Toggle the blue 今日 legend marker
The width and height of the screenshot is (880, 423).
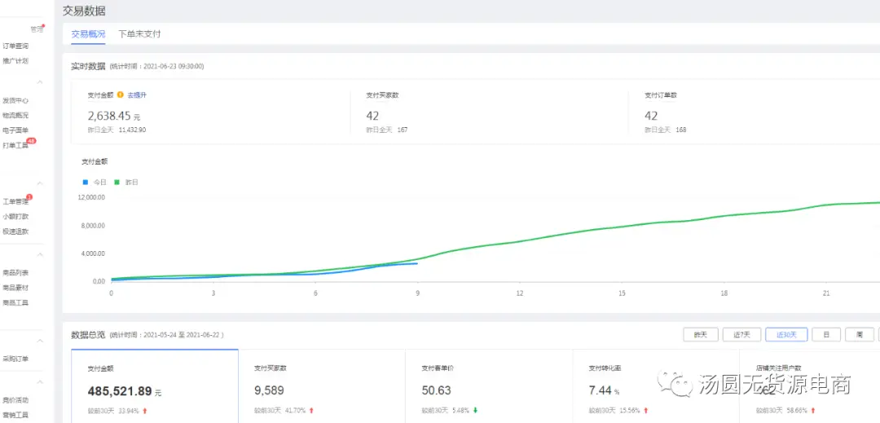click(x=86, y=183)
